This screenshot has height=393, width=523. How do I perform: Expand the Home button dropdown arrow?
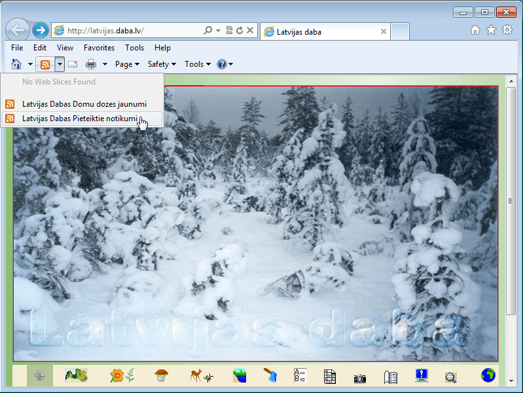(x=30, y=64)
